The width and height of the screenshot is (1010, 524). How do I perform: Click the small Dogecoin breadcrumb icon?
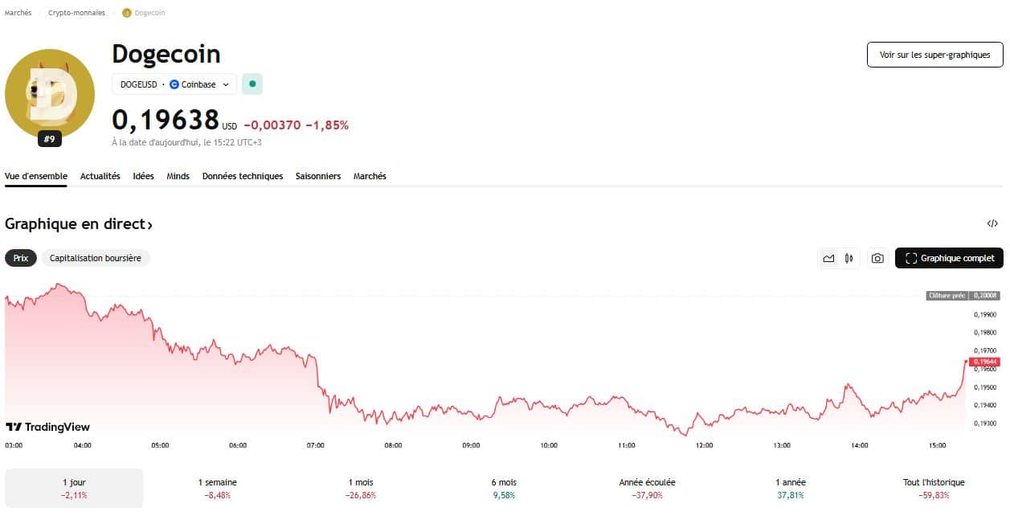coord(126,13)
